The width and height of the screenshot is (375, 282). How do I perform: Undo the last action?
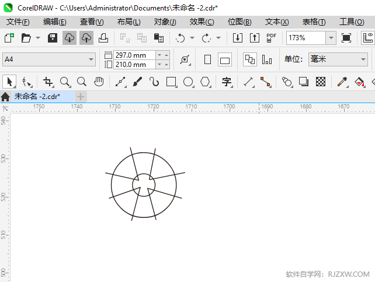(x=180, y=38)
